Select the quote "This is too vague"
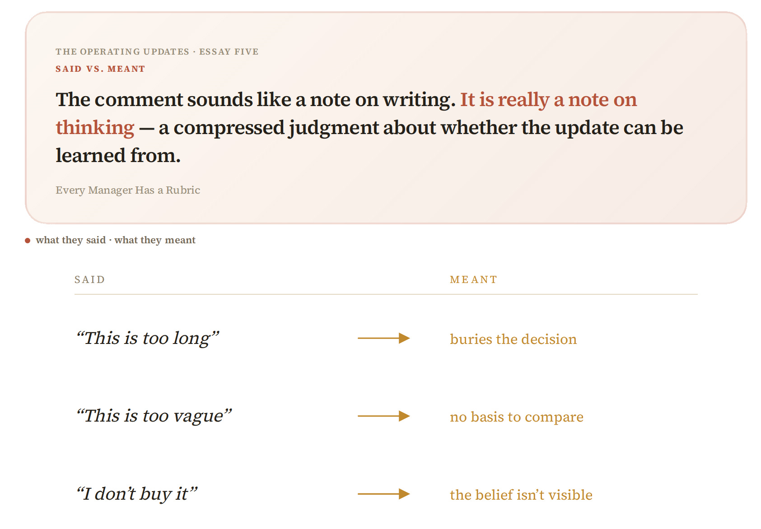 click(154, 416)
